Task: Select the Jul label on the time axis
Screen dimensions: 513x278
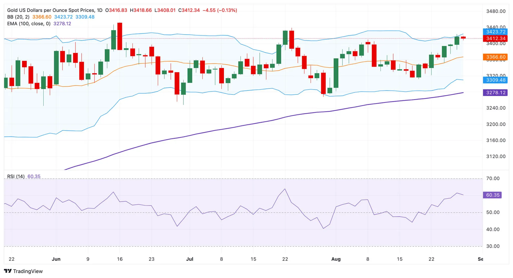Action: pos(190,259)
